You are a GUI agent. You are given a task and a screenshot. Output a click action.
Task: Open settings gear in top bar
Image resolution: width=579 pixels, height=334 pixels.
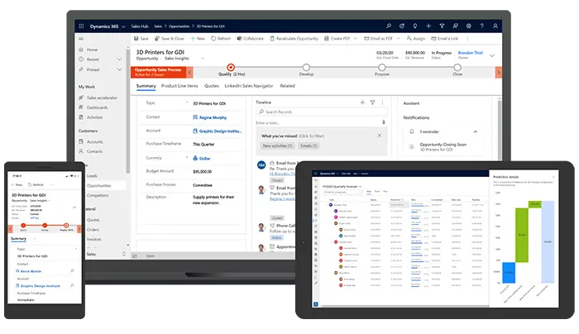click(x=466, y=26)
